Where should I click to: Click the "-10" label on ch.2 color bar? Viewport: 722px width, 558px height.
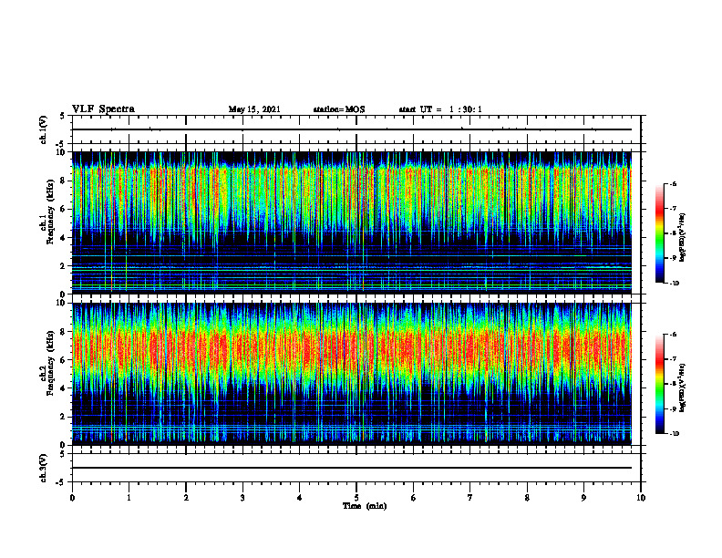674,434
